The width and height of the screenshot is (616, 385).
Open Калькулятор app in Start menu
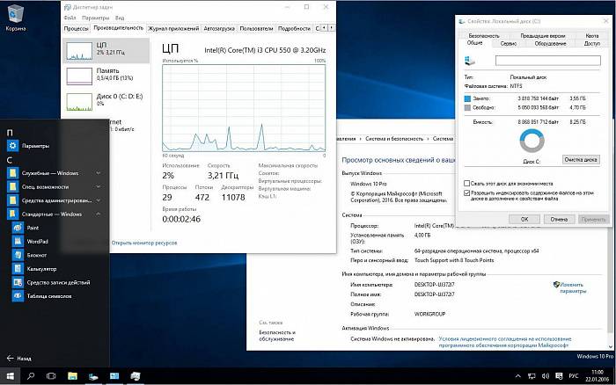coord(41,268)
